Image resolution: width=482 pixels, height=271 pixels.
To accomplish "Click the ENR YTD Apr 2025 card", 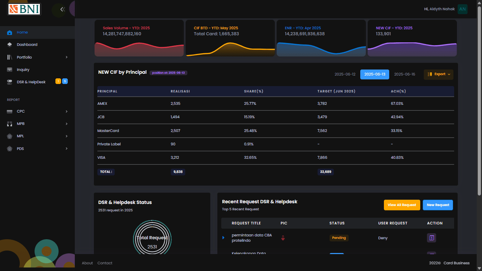I will click(x=321, y=38).
